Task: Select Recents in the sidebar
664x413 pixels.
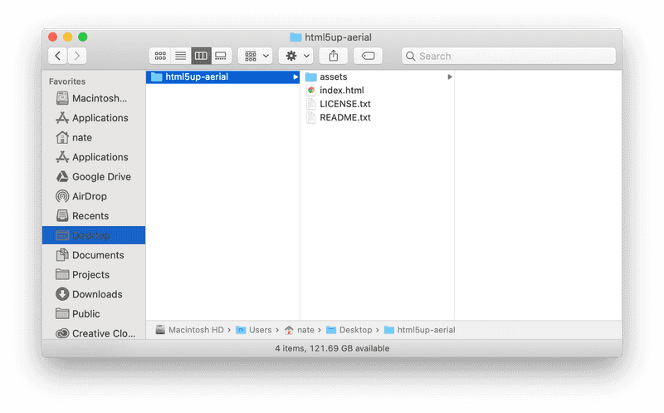Action: (x=90, y=216)
